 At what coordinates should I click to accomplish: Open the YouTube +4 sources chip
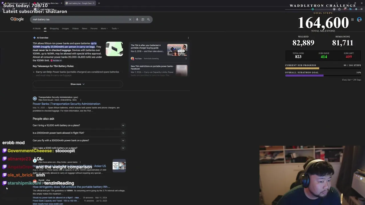(56, 60)
